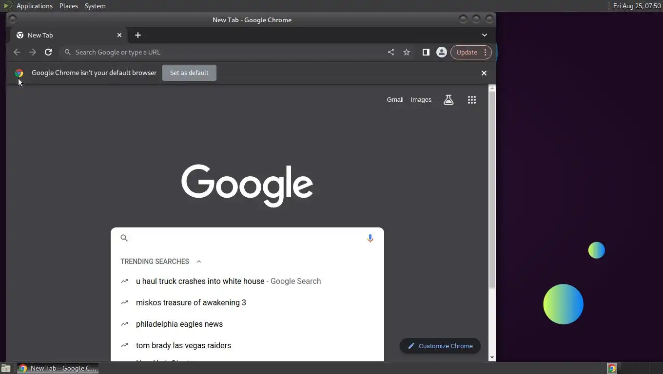Click the show desktop icon in taskbar

(x=5, y=369)
